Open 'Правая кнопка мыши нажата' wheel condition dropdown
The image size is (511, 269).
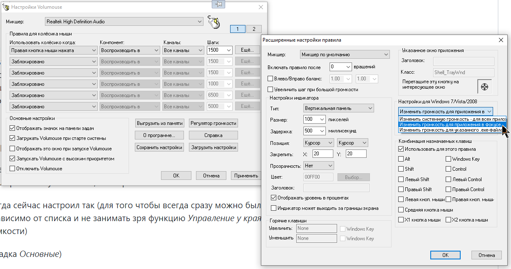pyautogui.click(x=53, y=50)
